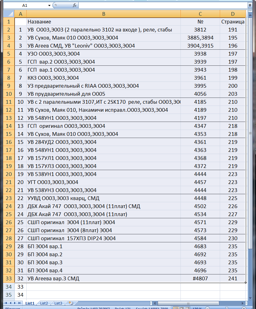Click the '№' header cell
256x309 pixels.
click(x=200, y=22)
